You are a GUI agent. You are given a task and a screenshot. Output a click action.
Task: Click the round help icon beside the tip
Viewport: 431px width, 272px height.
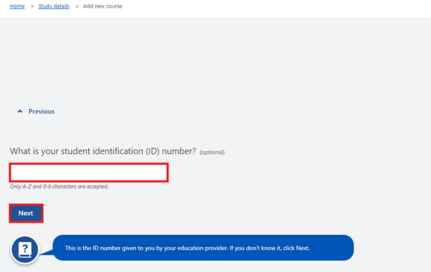(x=25, y=249)
